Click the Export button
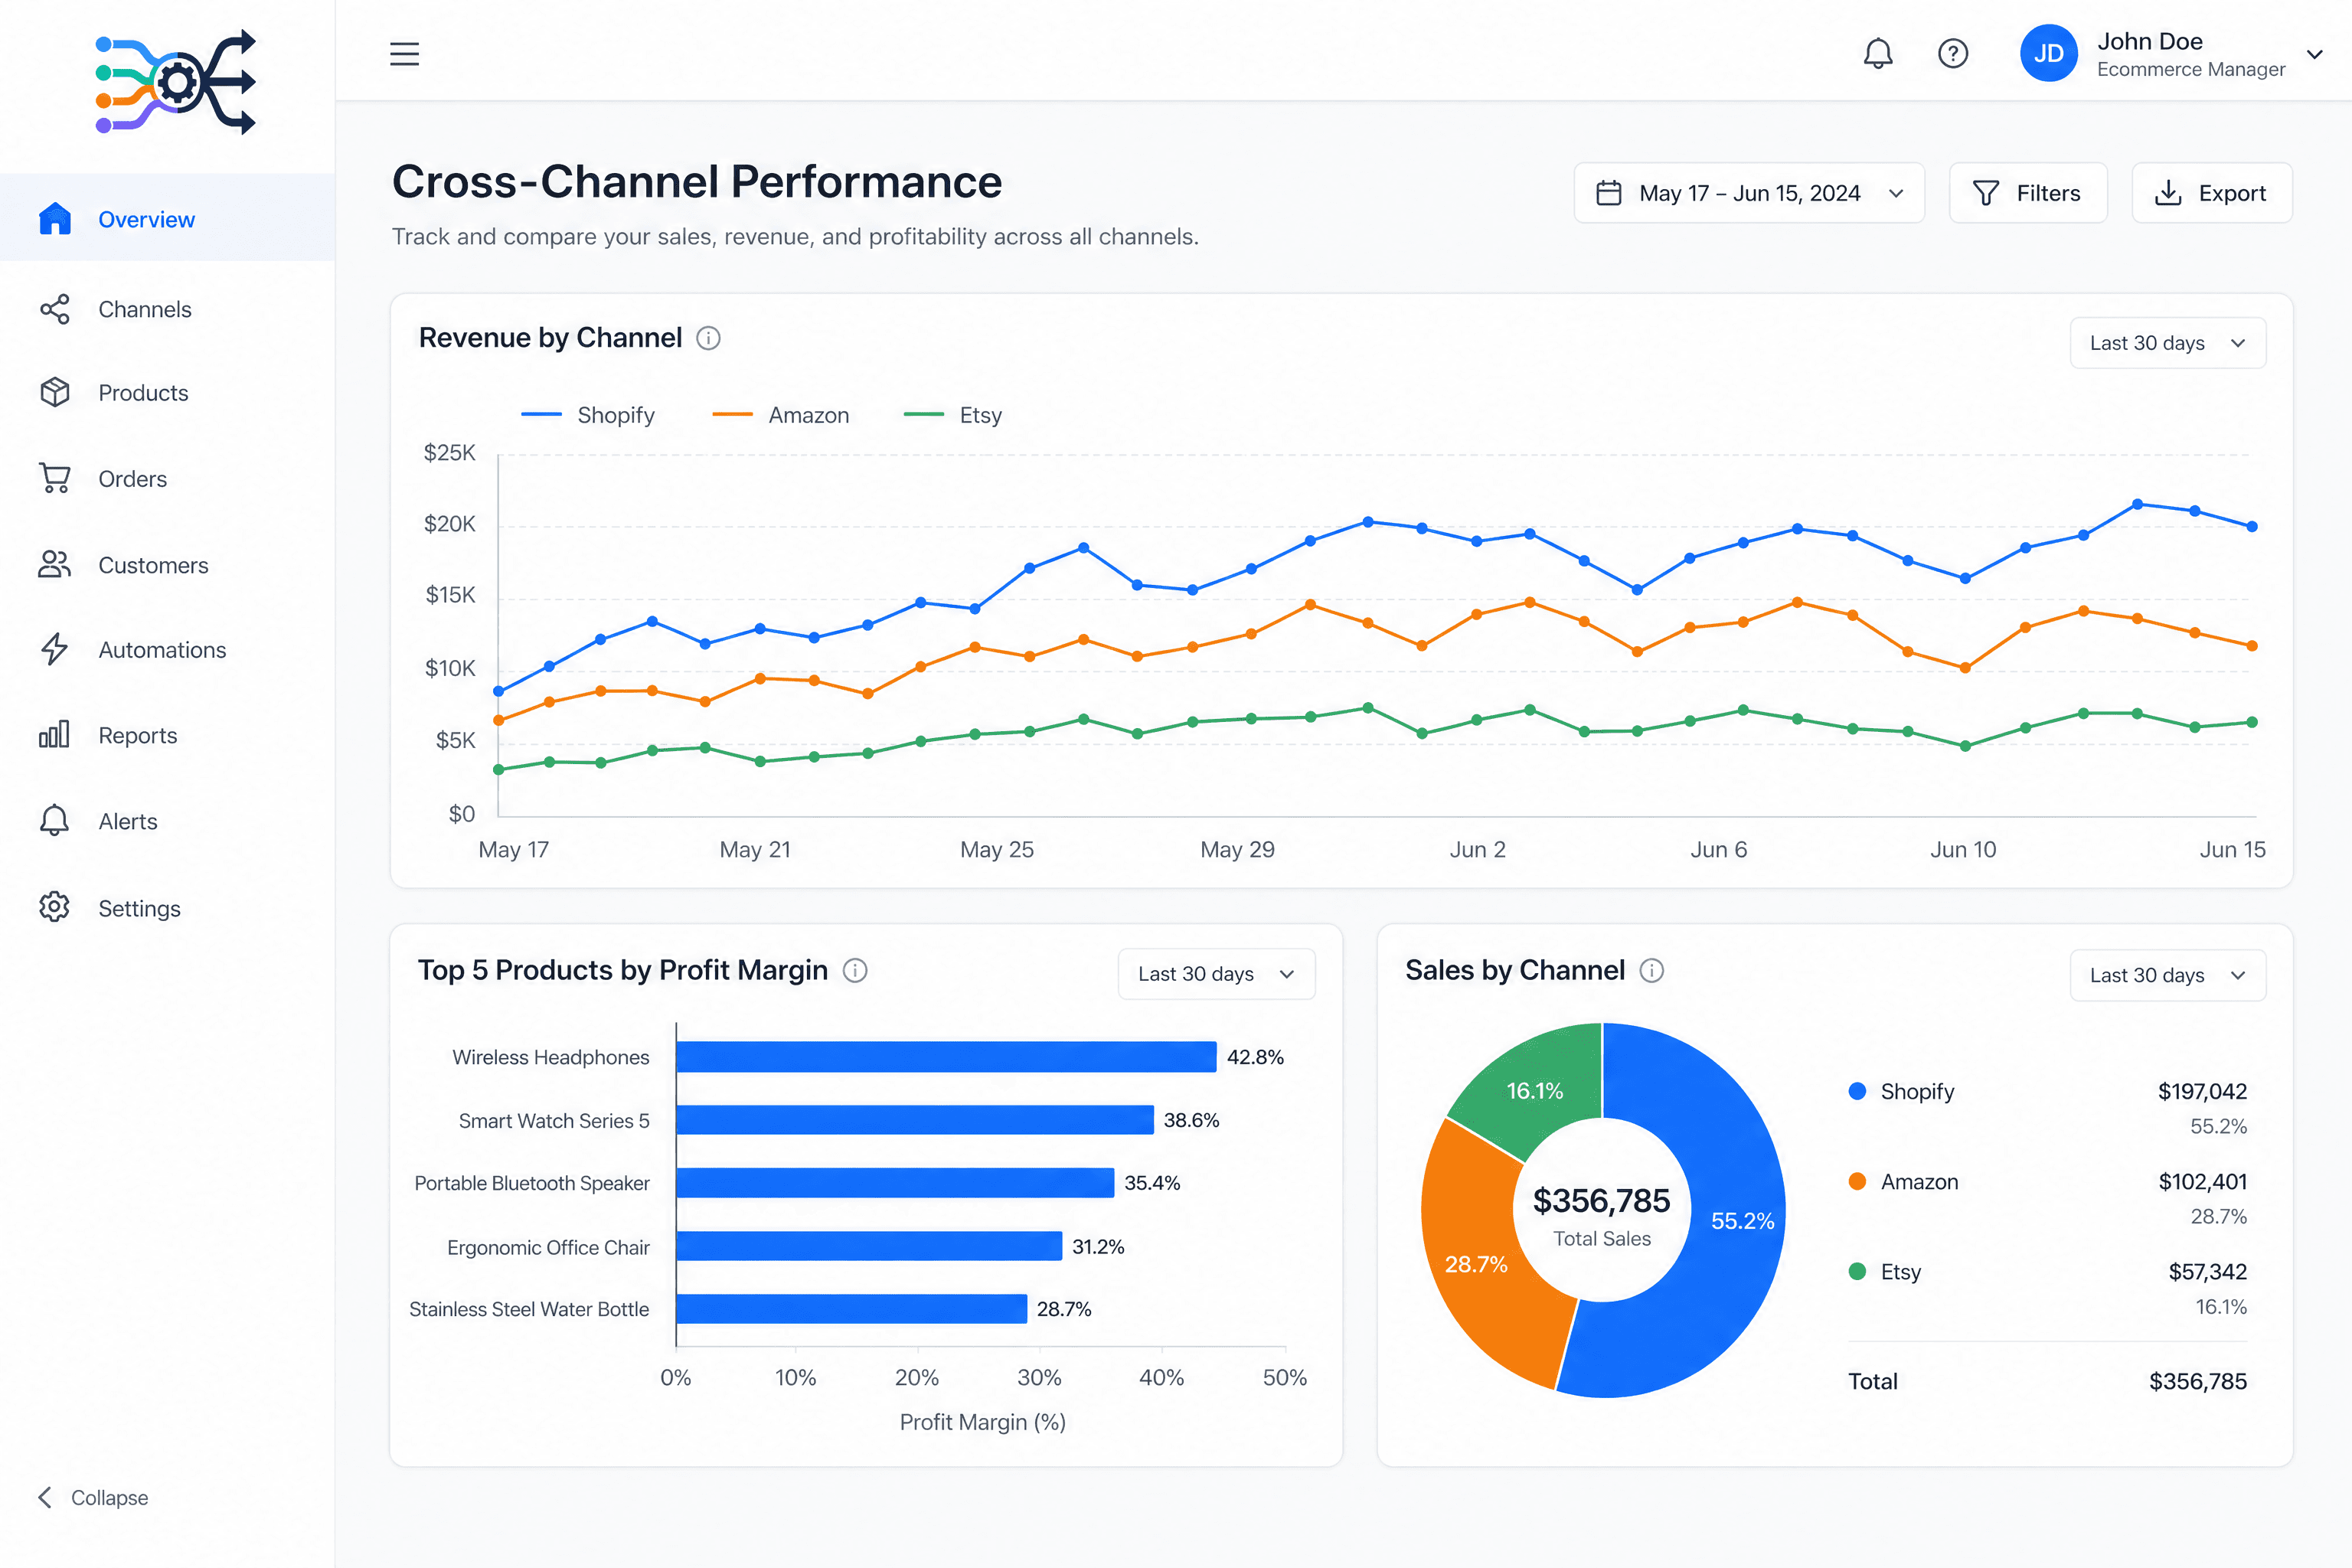 (2212, 193)
